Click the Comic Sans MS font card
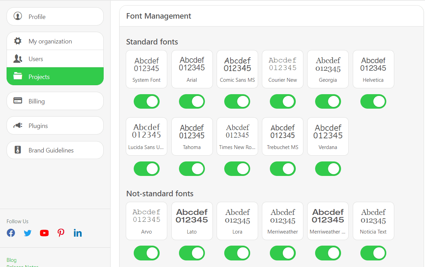This screenshot has height=267, width=425. click(x=237, y=69)
